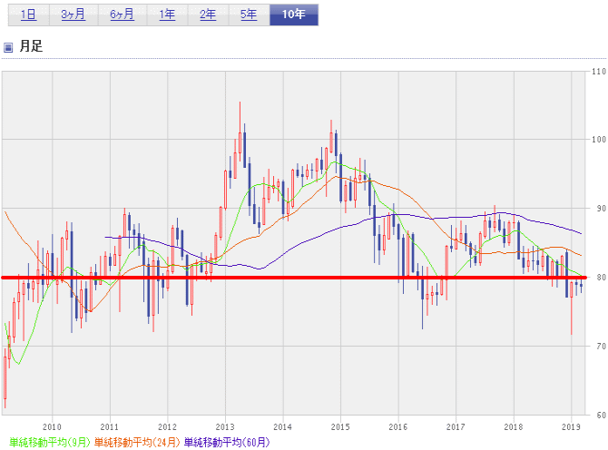Click the 110 price axis label
The height and width of the screenshot is (450, 608).
(x=599, y=72)
